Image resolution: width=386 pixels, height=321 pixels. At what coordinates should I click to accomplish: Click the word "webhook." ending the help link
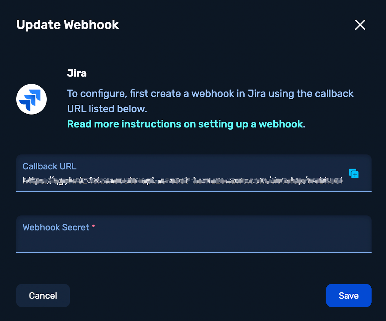[x=282, y=124]
